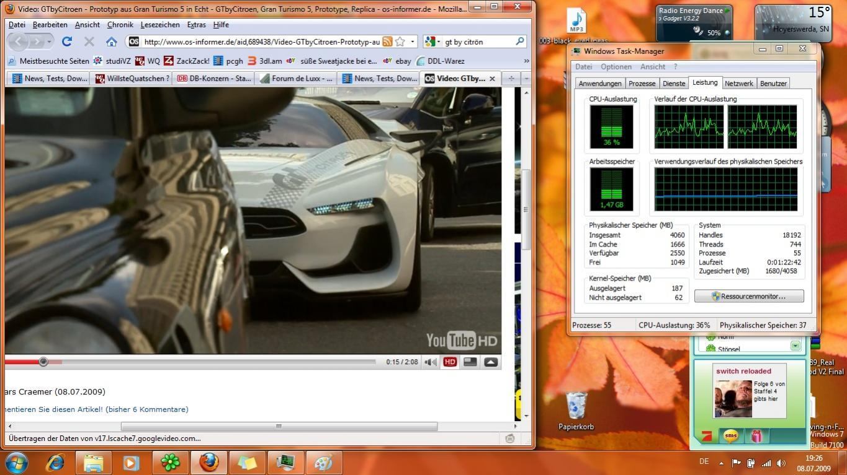Open Ansicht menu in Task-Manager
The width and height of the screenshot is (847, 475).
pos(653,67)
